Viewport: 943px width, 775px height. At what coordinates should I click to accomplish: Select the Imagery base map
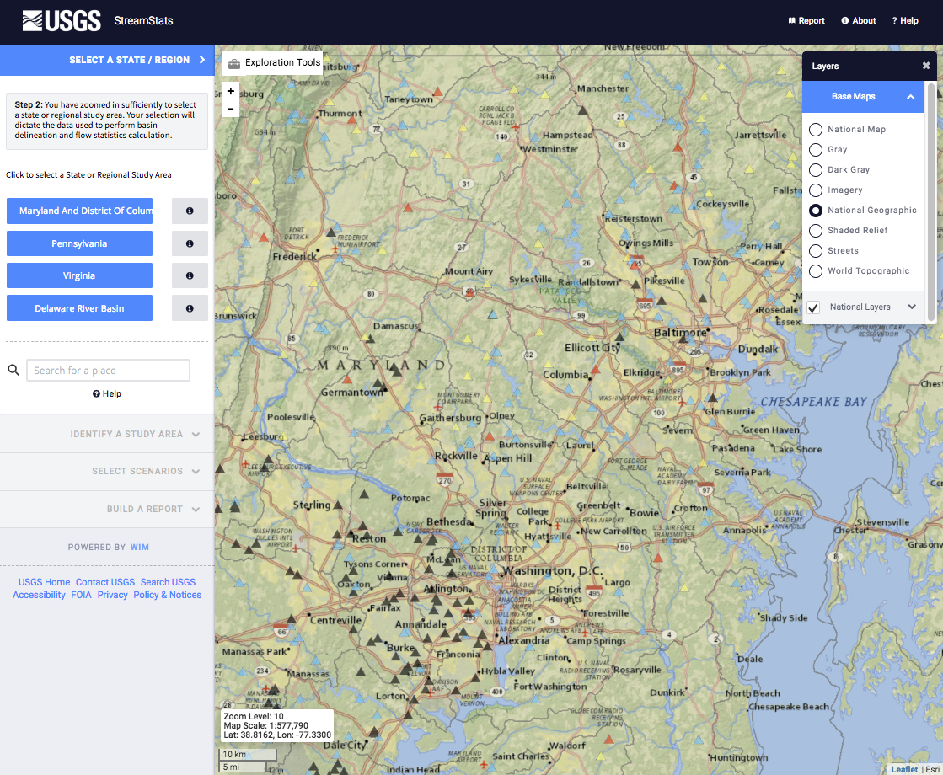point(816,190)
